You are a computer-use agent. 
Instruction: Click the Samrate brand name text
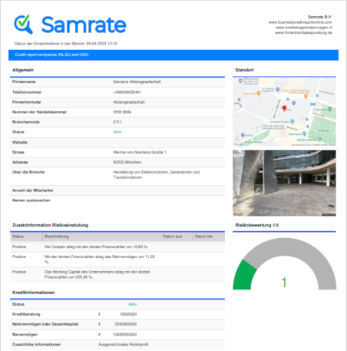tap(84, 25)
